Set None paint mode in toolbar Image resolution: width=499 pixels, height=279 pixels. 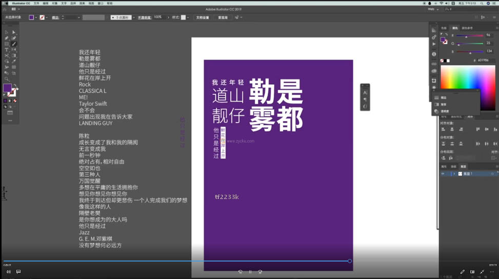coord(15,101)
